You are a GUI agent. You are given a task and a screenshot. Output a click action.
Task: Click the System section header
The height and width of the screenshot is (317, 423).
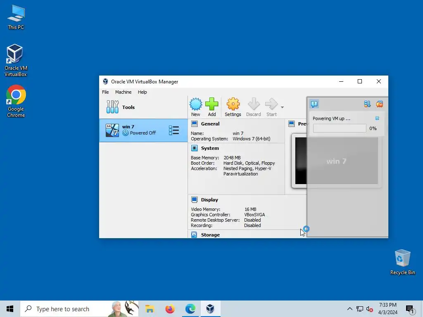pos(210,148)
